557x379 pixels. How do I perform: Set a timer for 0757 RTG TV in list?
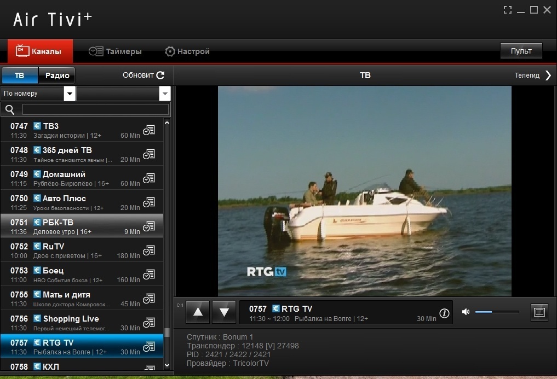click(x=149, y=347)
